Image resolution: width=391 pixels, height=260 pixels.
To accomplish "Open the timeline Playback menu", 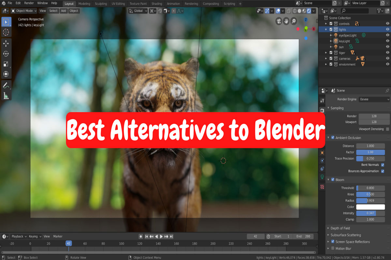I will click(x=19, y=236).
